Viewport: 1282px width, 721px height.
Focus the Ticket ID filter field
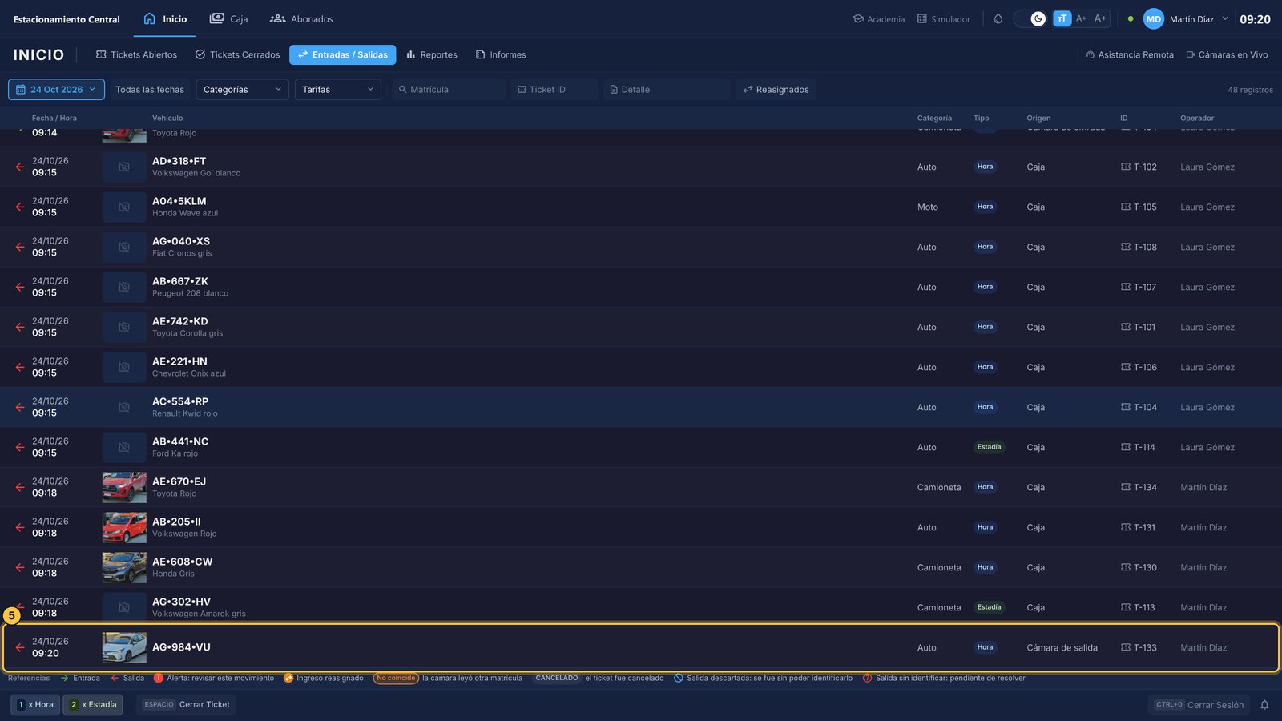[x=554, y=90]
